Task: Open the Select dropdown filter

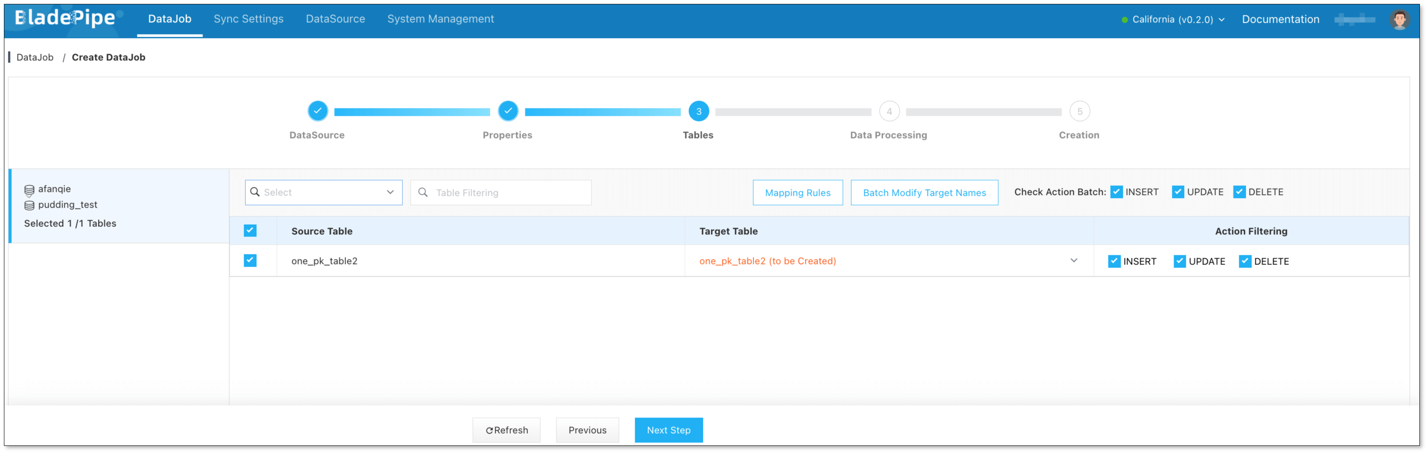Action: click(323, 192)
